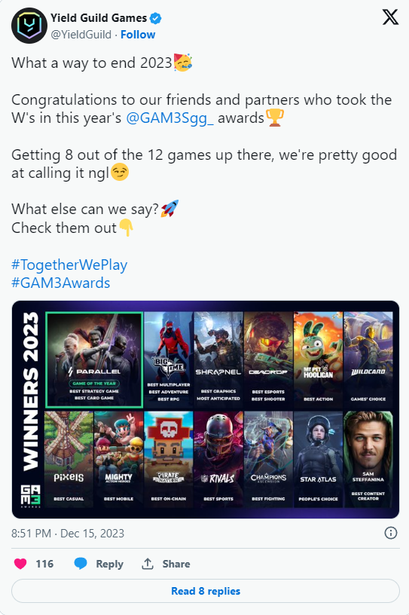This screenshot has height=615, width=409.
Task: Open the @YieldGuild handle
Action: (x=81, y=35)
